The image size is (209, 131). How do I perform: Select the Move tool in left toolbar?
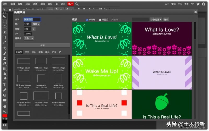coord(5,16)
